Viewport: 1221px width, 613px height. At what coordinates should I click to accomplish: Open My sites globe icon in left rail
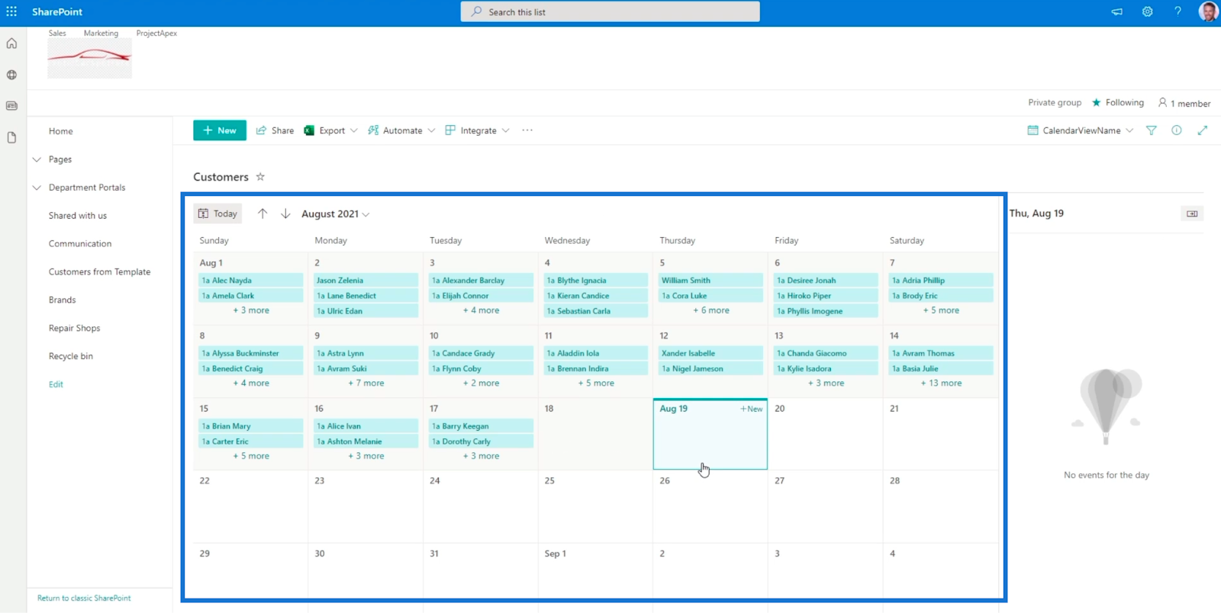coord(11,75)
